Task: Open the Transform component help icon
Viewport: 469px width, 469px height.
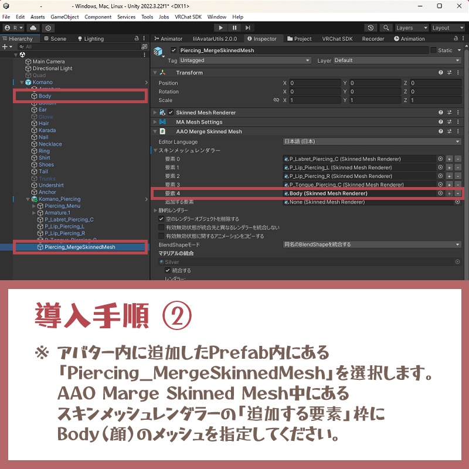Action: coord(441,73)
